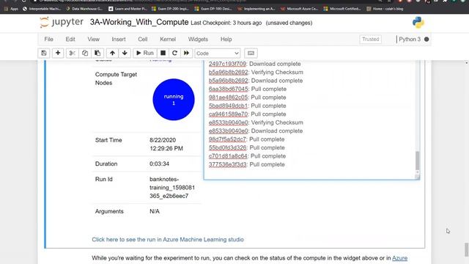
Task: Copy selected cells icon
Action: coord(85,53)
